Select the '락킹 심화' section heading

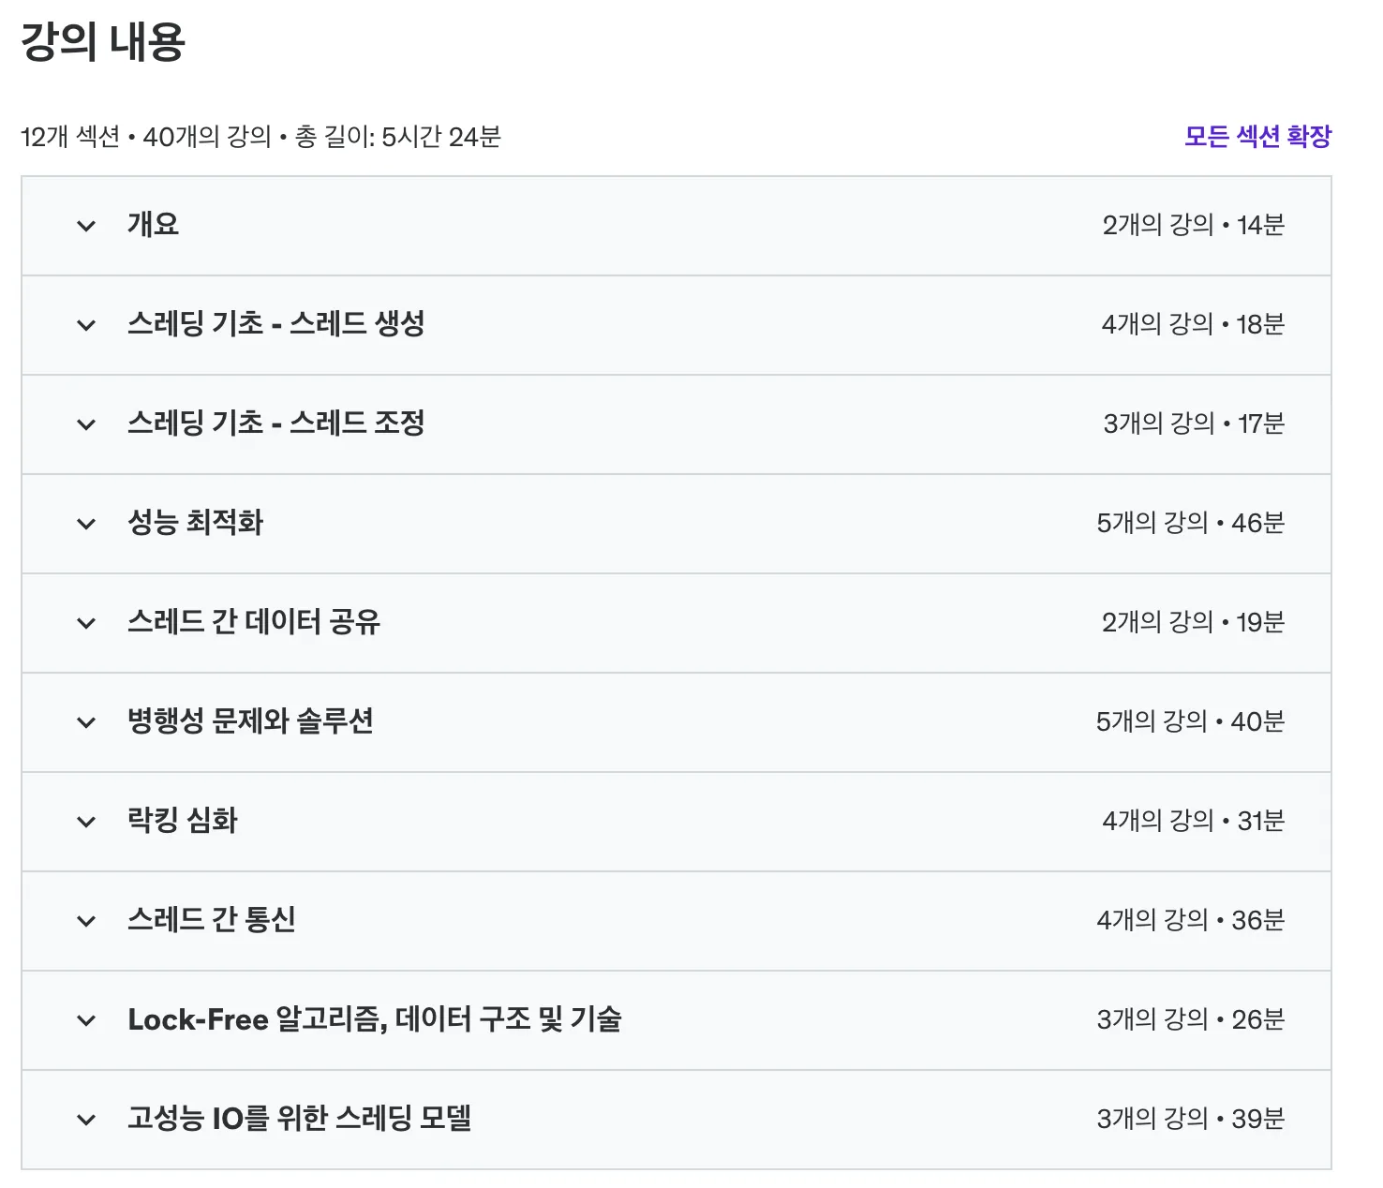[183, 821]
